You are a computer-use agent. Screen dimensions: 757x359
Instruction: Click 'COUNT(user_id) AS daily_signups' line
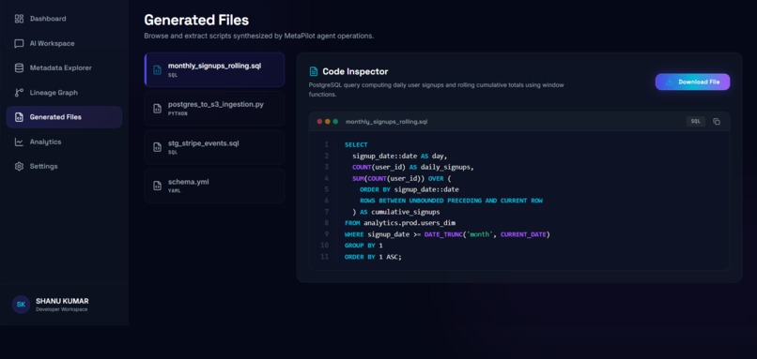point(413,167)
